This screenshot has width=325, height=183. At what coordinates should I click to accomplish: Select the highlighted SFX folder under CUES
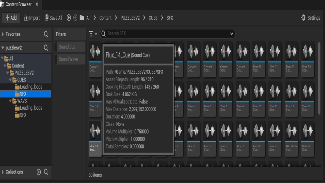pos(25,94)
